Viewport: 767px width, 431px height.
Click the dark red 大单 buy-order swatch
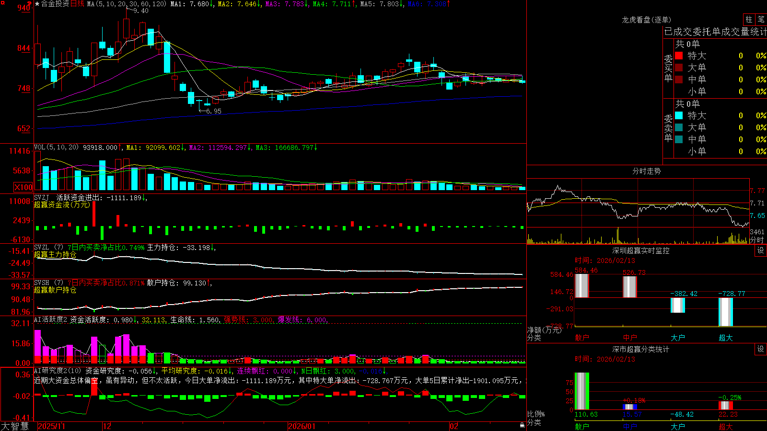click(679, 68)
